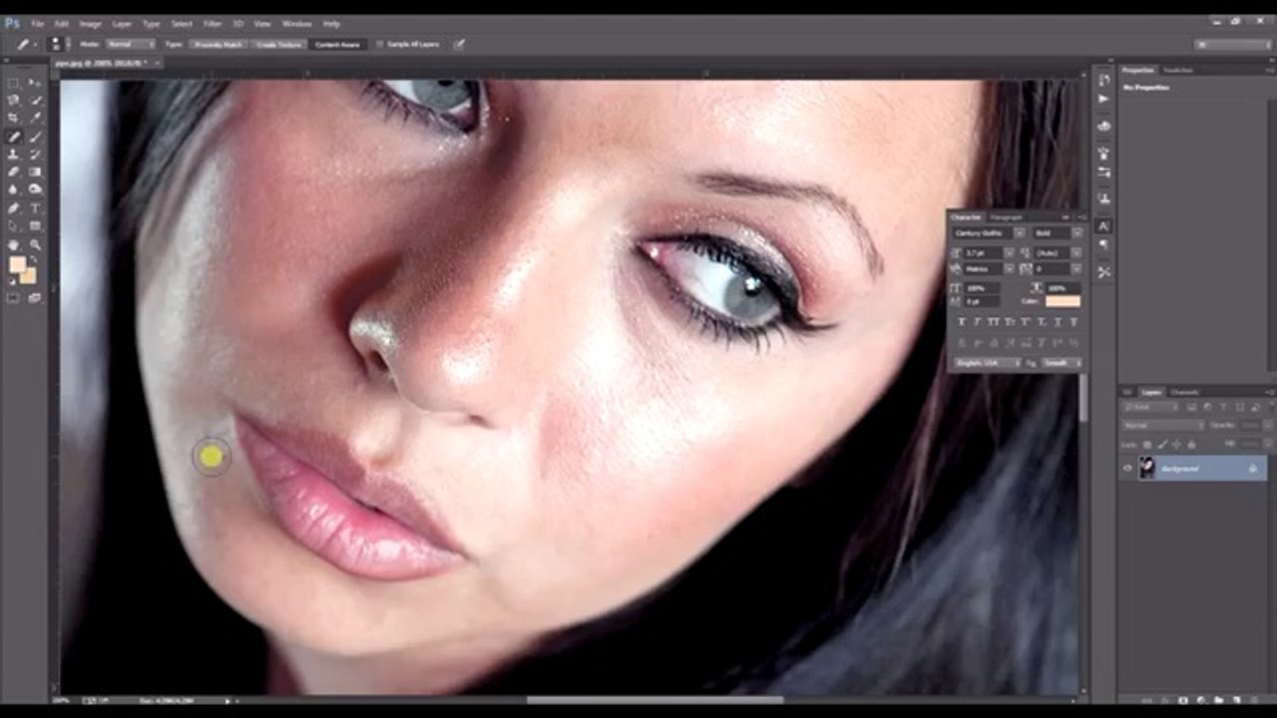Open the Brush Presets icon in dock
This screenshot has width=1277, height=718.
(1103, 173)
